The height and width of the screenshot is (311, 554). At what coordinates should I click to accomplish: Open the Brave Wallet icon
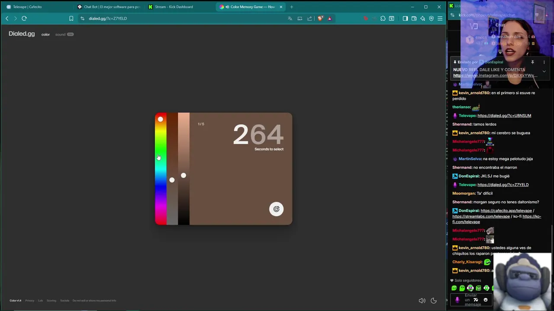[x=414, y=19]
